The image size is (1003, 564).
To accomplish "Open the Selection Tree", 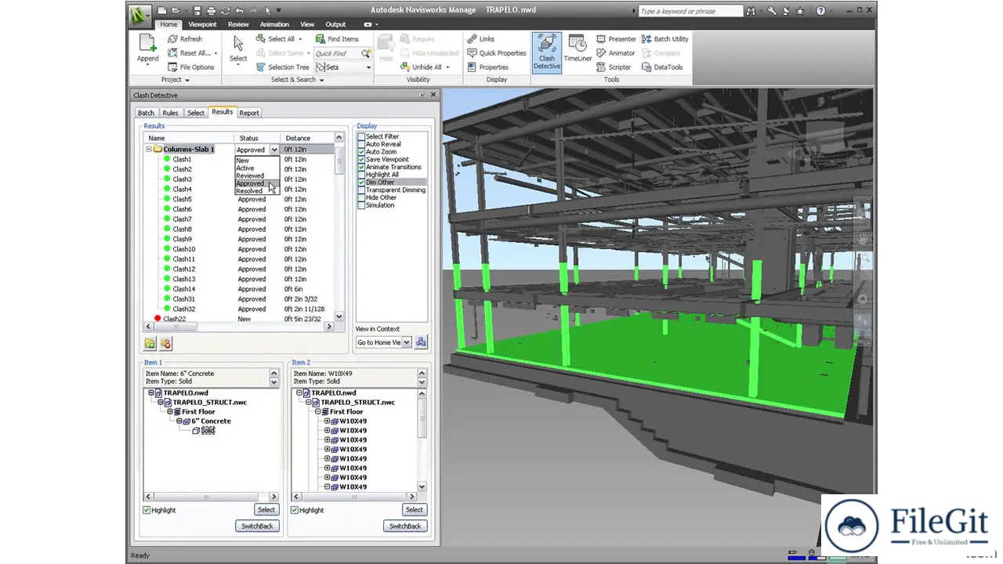I will [282, 67].
